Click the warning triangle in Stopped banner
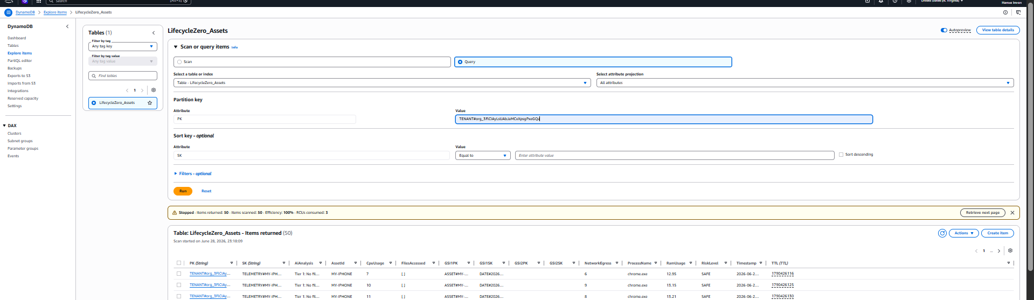Image resolution: width=1034 pixels, height=300 pixels. pyautogui.click(x=175, y=213)
